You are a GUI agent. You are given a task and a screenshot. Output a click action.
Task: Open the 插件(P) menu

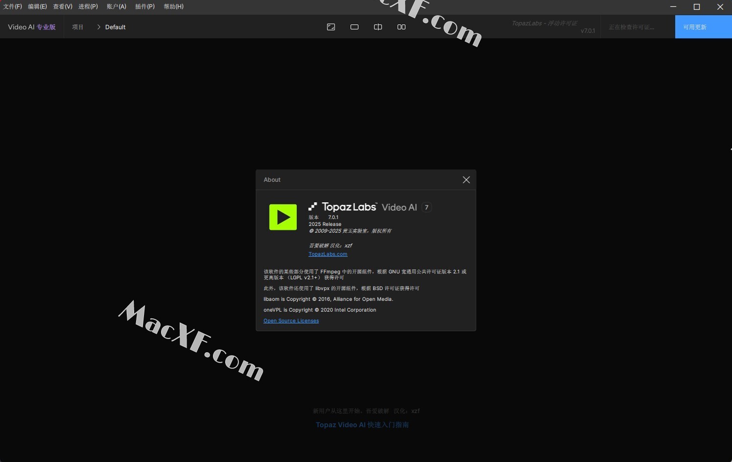coord(145,6)
